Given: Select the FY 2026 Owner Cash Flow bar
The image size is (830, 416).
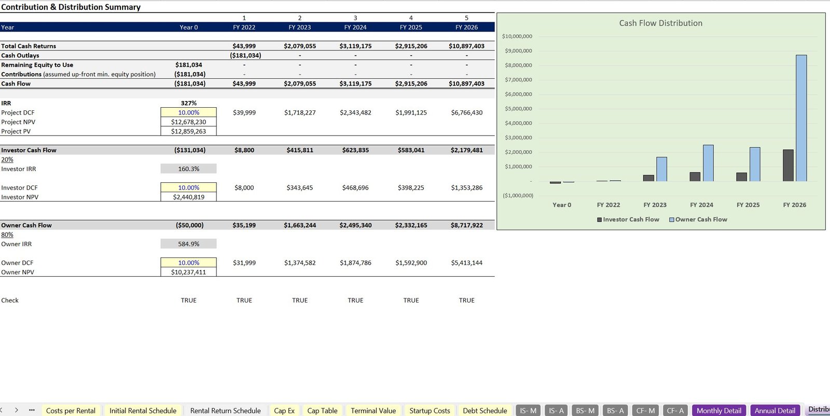Looking at the screenshot, I should pyautogui.click(x=801, y=118).
